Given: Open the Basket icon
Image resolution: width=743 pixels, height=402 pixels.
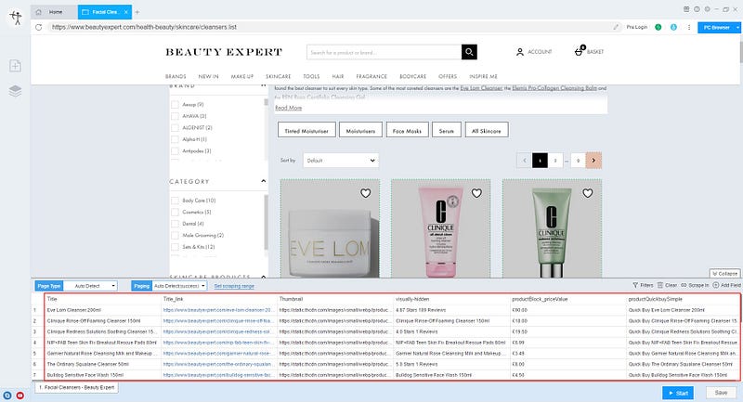Looking at the screenshot, I should click(x=579, y=51).
